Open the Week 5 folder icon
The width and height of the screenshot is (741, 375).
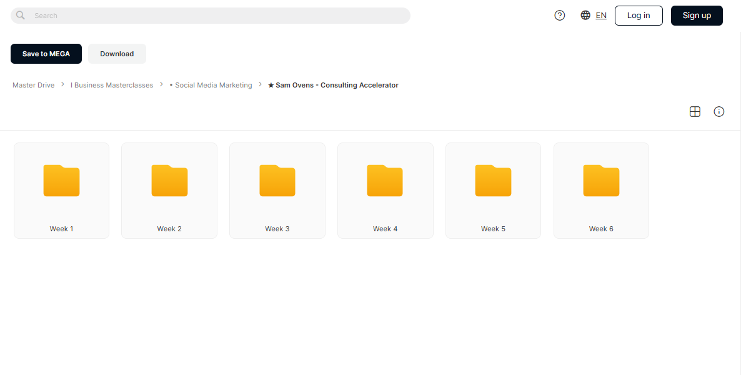click(x=493, y=180)
